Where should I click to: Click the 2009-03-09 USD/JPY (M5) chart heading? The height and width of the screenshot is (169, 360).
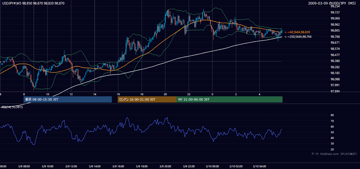pos(332,3)
